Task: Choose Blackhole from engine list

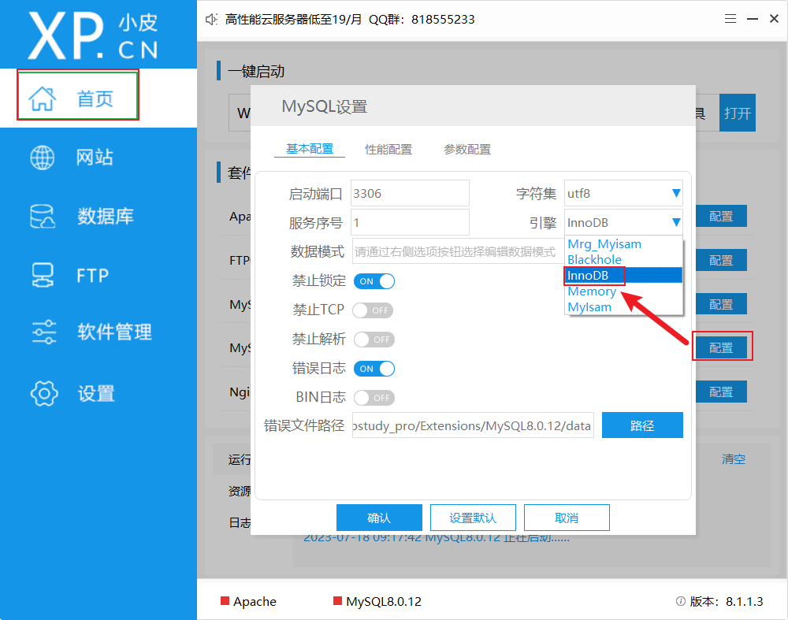Action: pos(623,259)
